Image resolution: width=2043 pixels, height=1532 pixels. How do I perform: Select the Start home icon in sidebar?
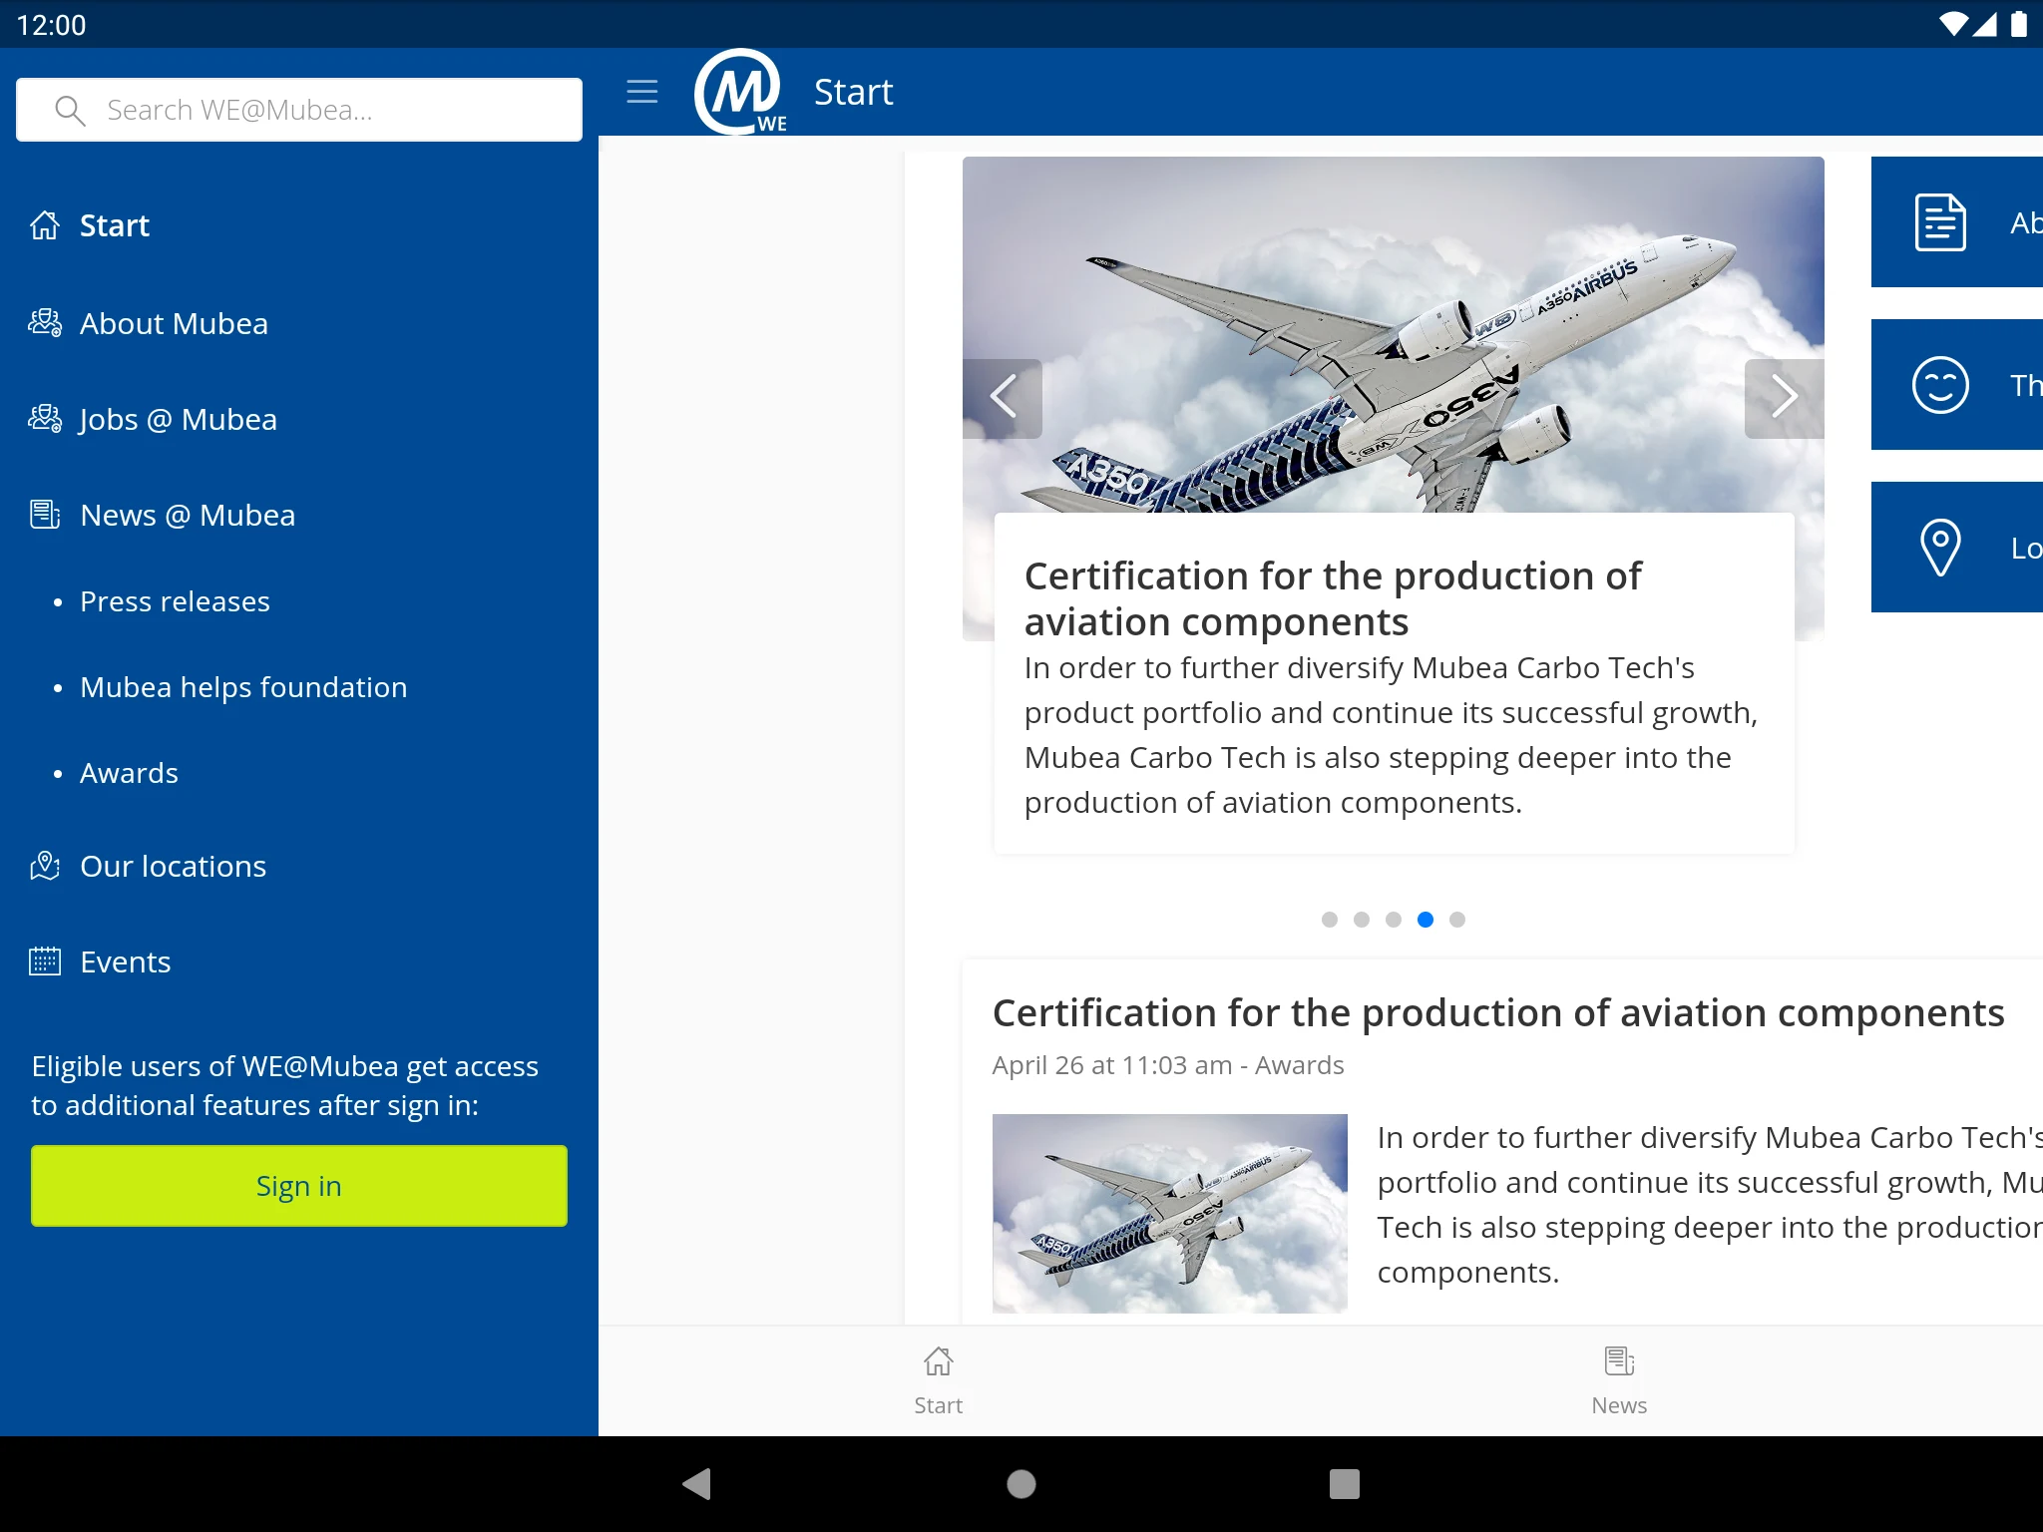tap(45, 225)
